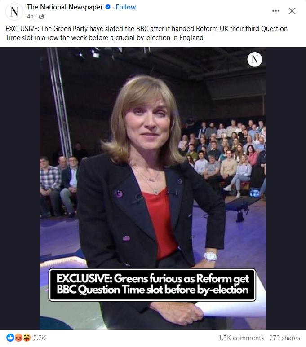Click the video showing the presenter
306x347 pixels.
point(153,189)
